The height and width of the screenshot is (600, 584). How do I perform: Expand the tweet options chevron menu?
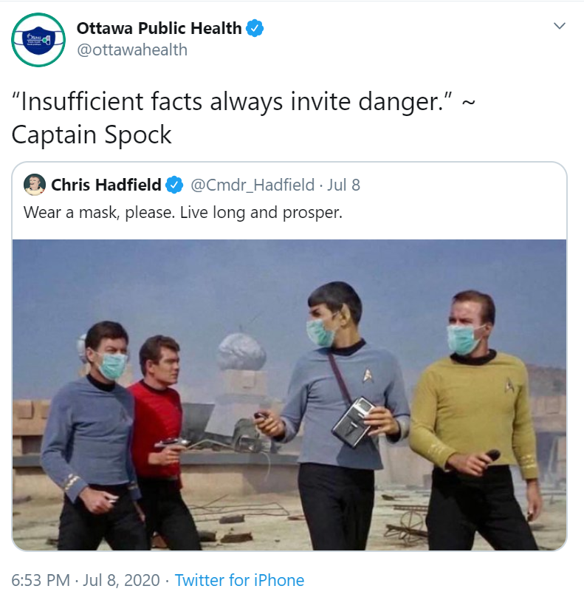pos(559,26)
